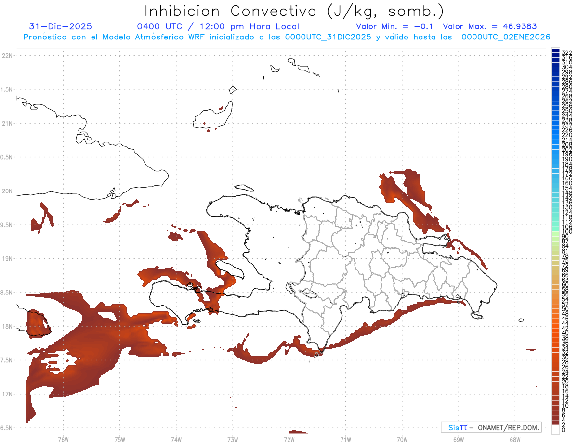Click the 'Pronóstico con el Modelo Atmósferico WRF' line
This screenshot has height=446, width=578.
tap(287, 37)
